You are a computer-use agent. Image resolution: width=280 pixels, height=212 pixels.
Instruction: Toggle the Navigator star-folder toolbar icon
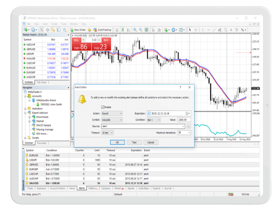tap(53, 30)
